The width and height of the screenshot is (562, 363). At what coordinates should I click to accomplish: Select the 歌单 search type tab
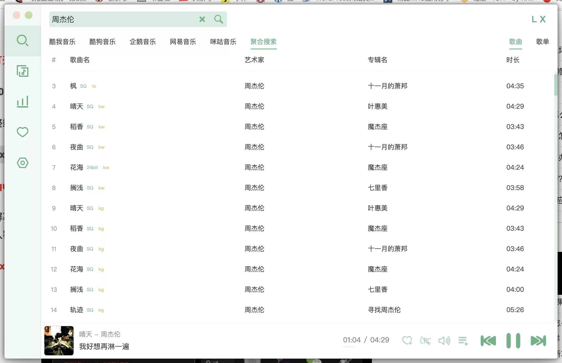point(542,42)
